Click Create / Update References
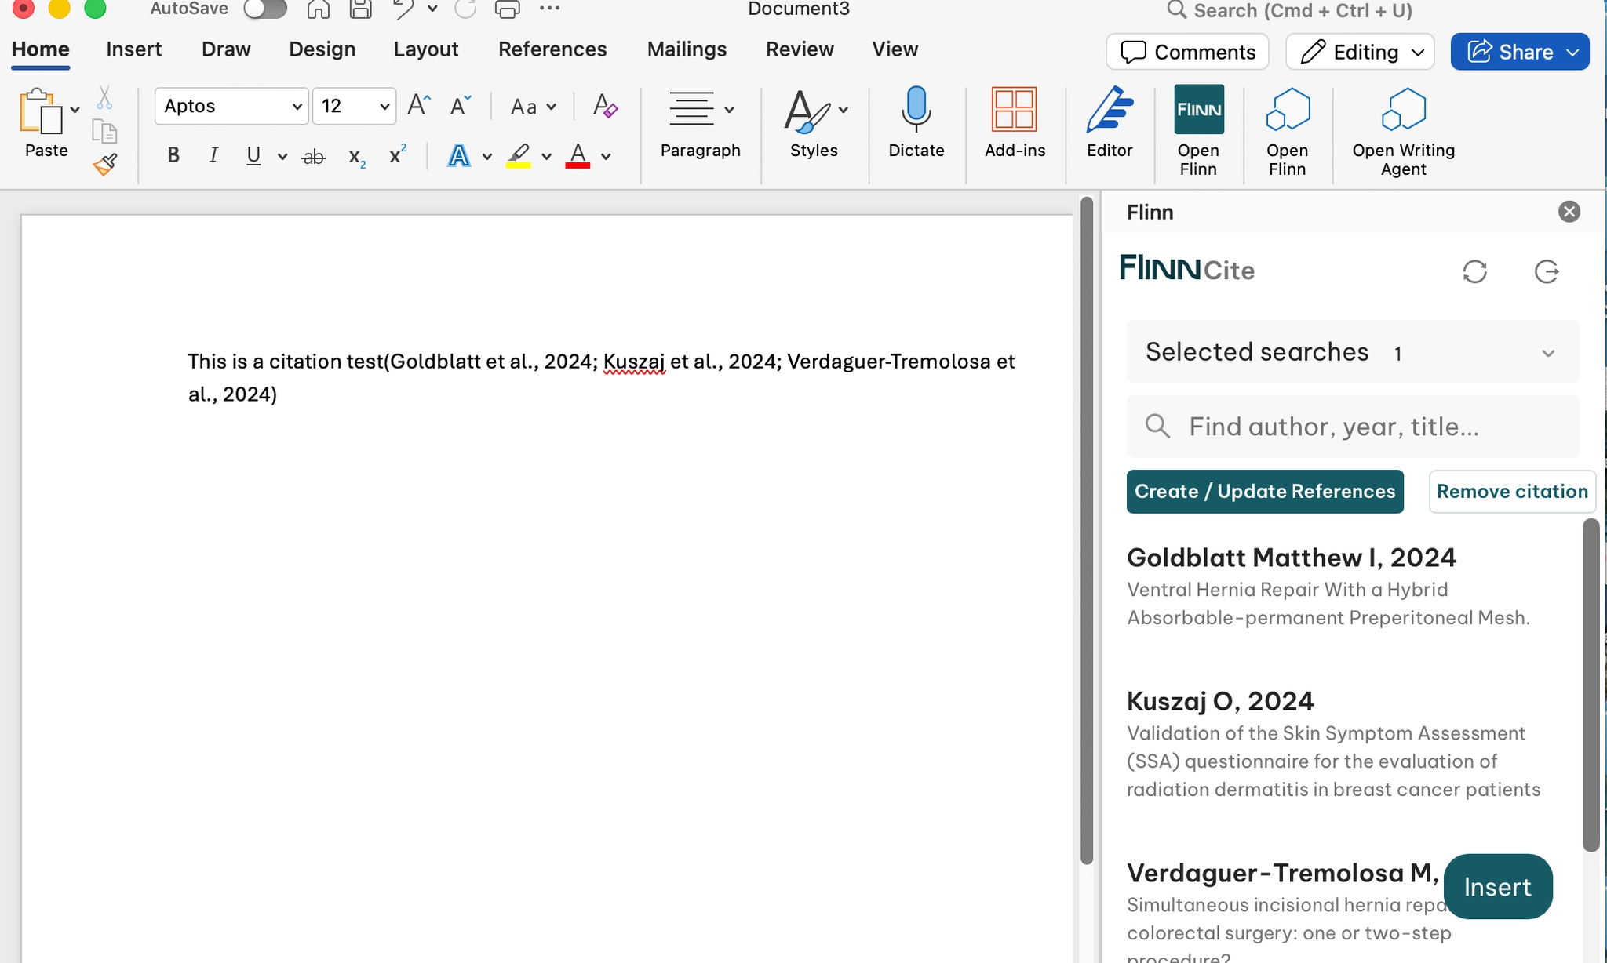 click(1265, 492)
